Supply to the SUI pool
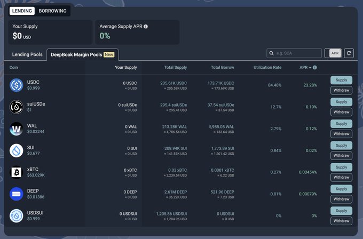 (x=341, y=145)
